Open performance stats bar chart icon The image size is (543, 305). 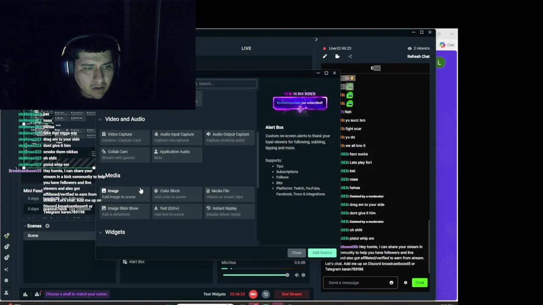click(x=25, y=294)
